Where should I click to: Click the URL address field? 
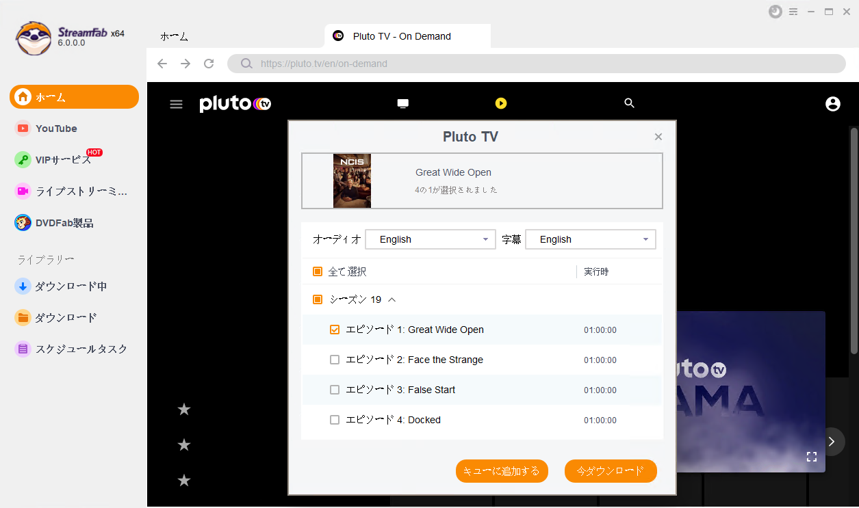point(537,64)
